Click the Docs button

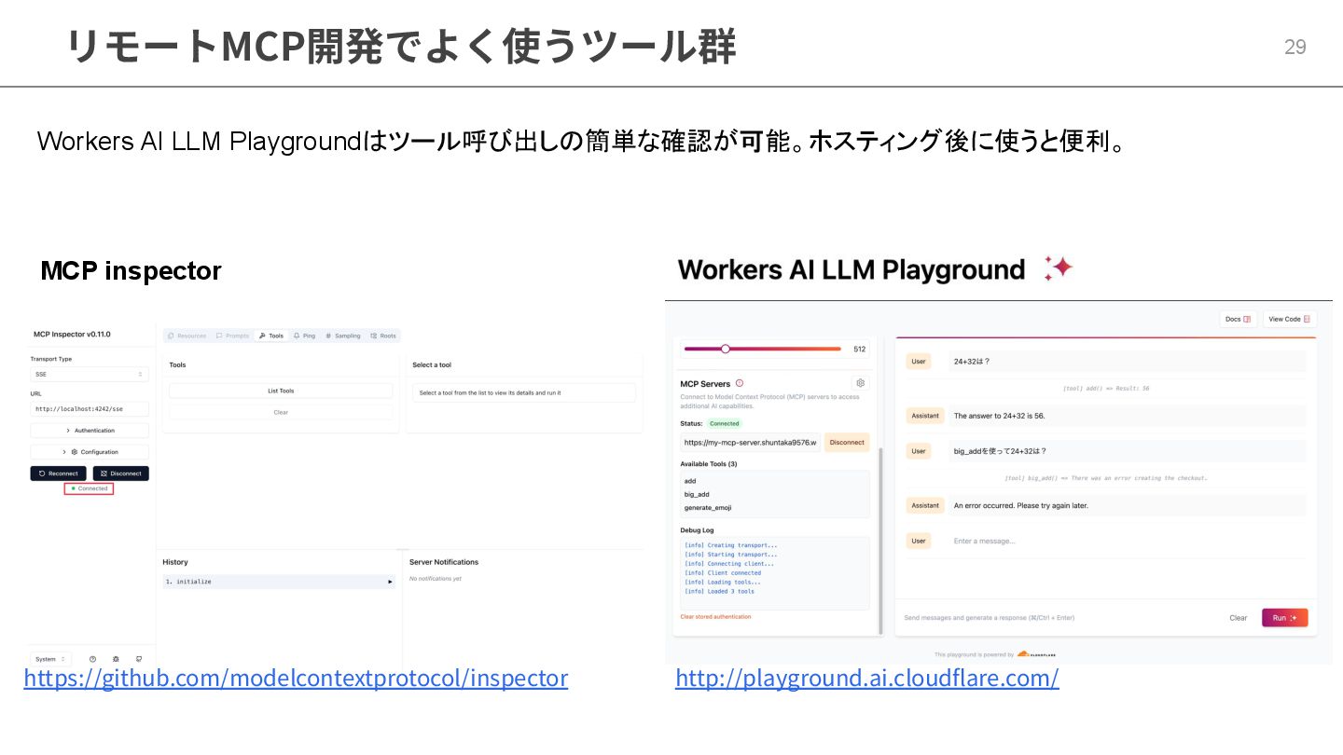click(x=1239, y=319)
